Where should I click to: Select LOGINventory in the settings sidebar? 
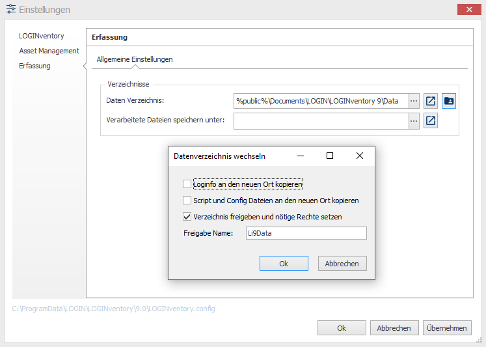42,36
